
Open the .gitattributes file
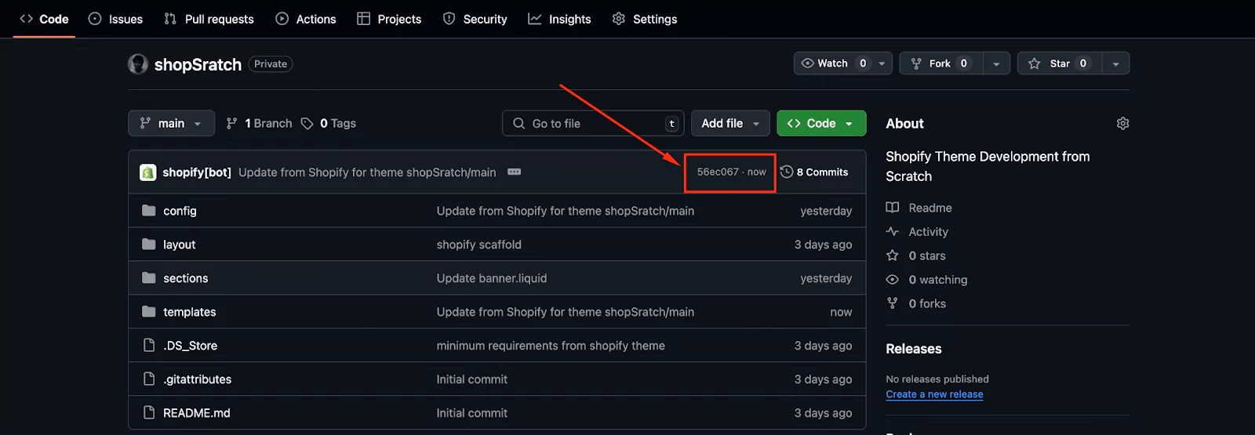(x=197, y=379)
